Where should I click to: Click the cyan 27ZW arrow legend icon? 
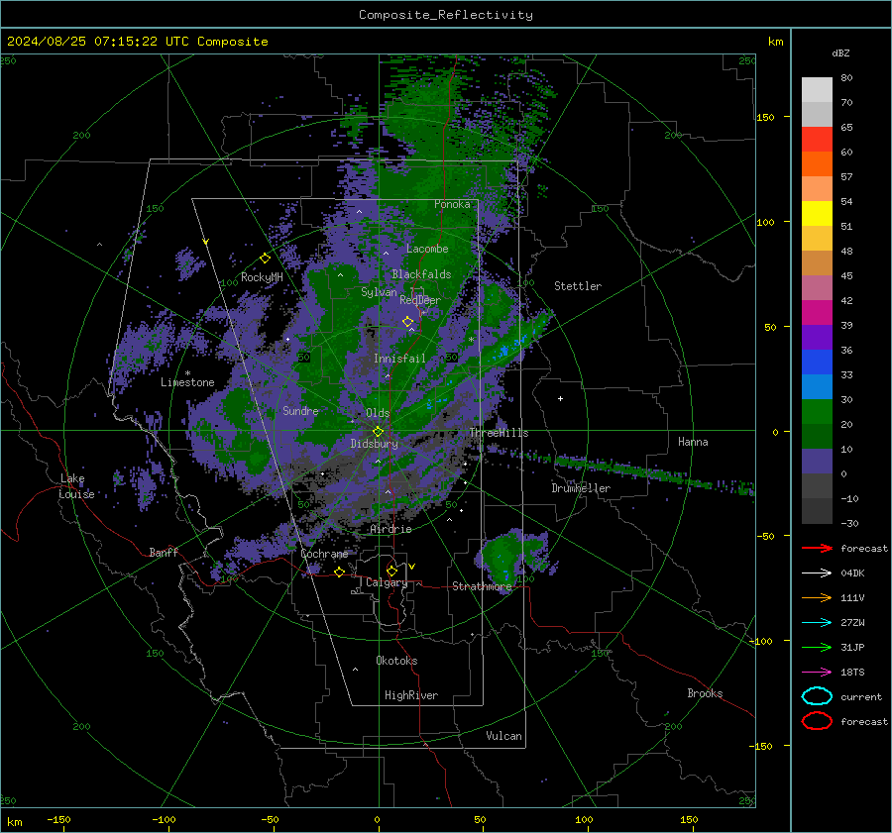(817, 622)
